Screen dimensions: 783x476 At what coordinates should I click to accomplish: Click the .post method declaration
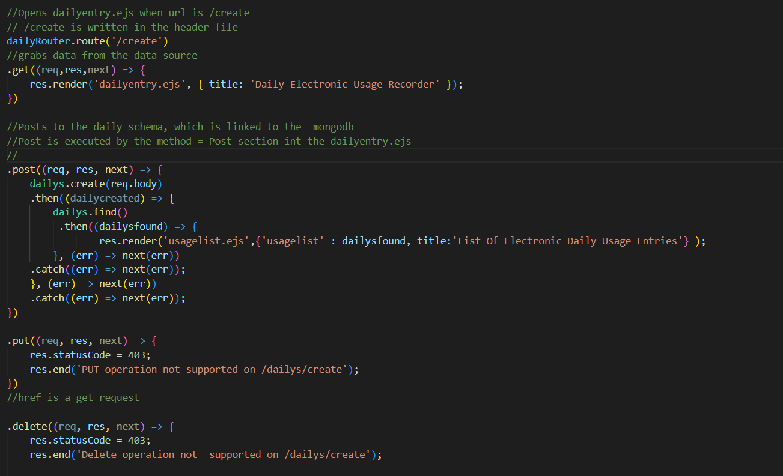[x=20, y=169]
